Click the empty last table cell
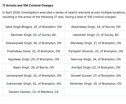 tap(95, 92)
